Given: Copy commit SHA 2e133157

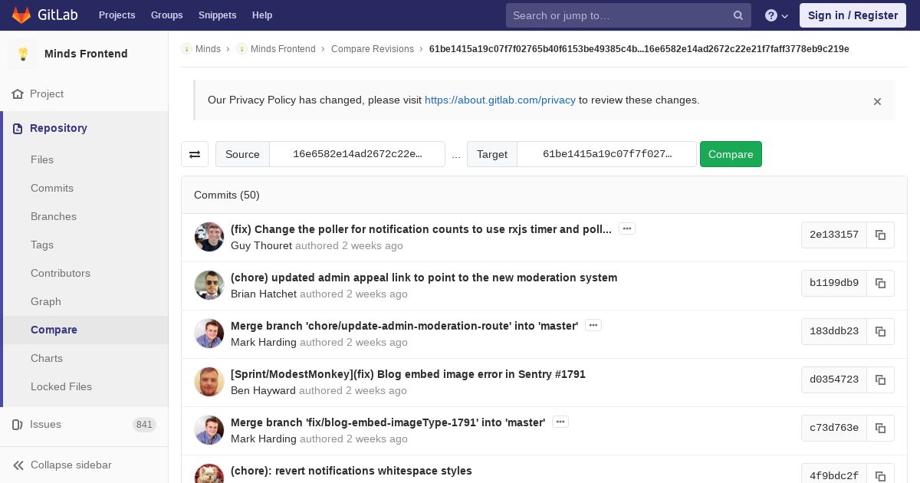Looking at the screenshot, I should [881, 235].
